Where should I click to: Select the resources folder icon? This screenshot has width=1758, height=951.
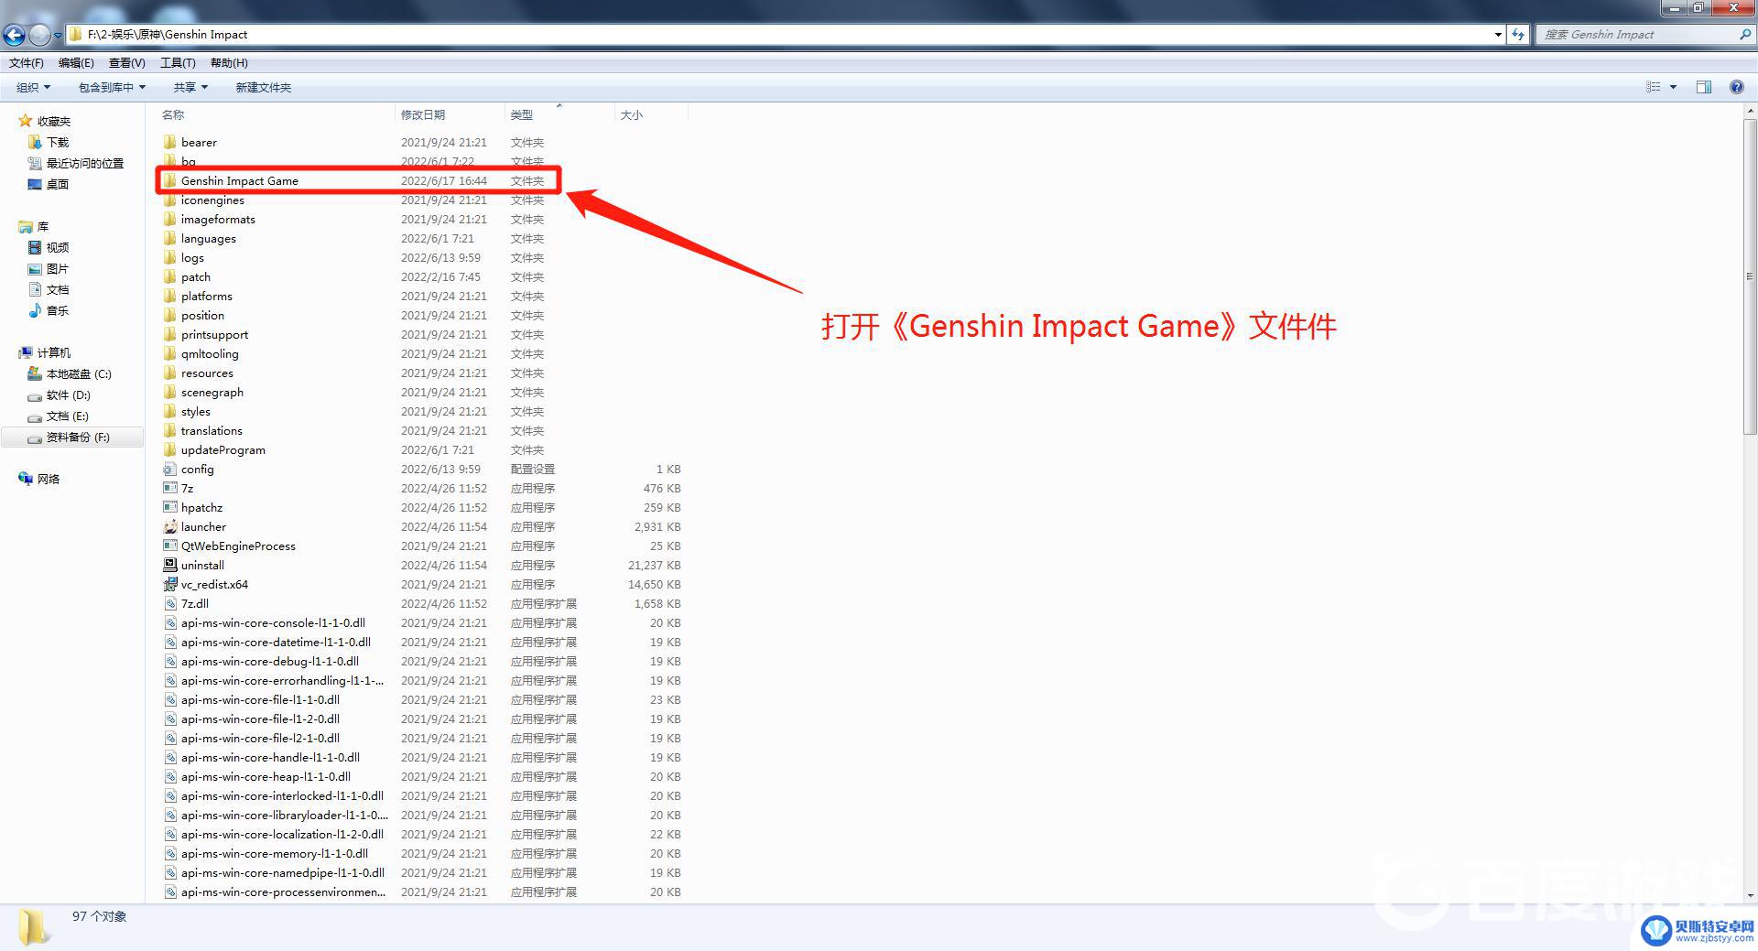(x=169, y=373)
